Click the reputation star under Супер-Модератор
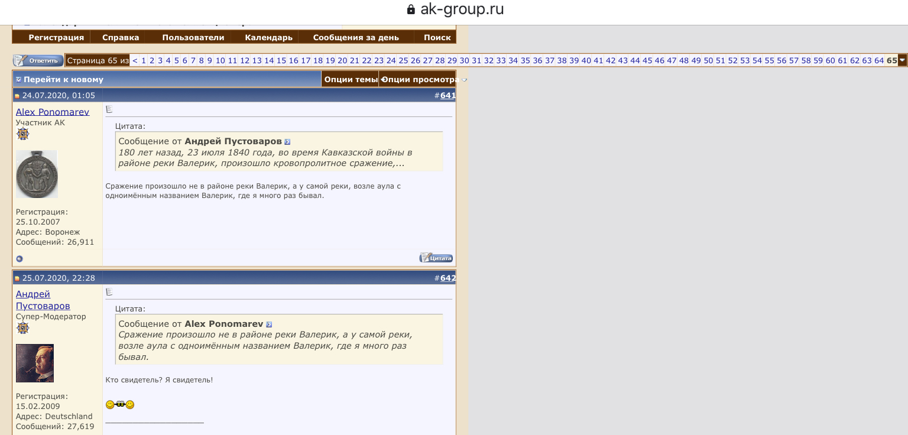The image size is (908, 435). coord(23,328)
